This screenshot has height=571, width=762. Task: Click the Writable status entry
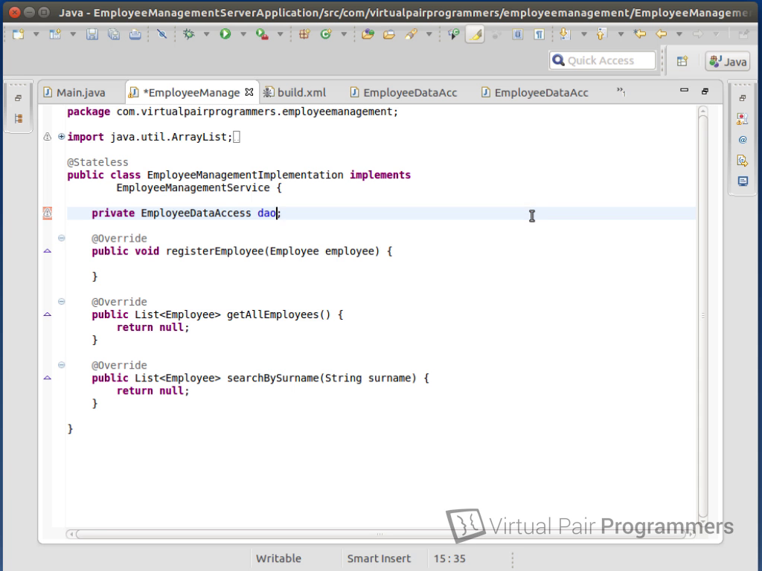coord(278,559)
